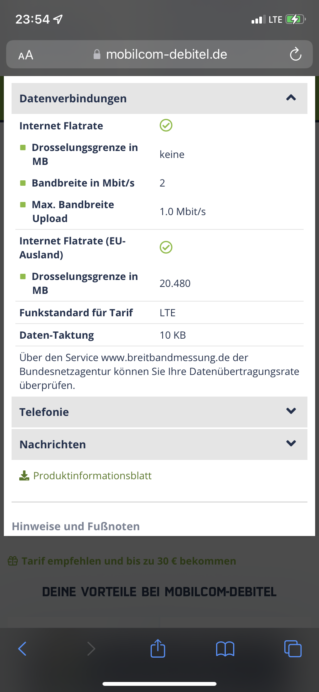Show all open Safari tabs
Image resolution: width=319 pixels, height=692 pixels.
(293, 648)
